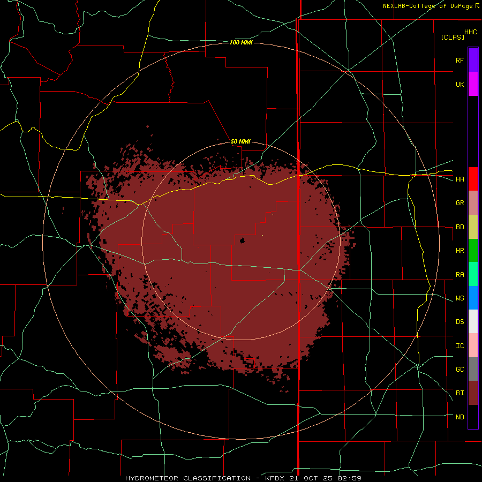482x482 pixels.
Task: Click the ND legend label
Action: (460, 417)
